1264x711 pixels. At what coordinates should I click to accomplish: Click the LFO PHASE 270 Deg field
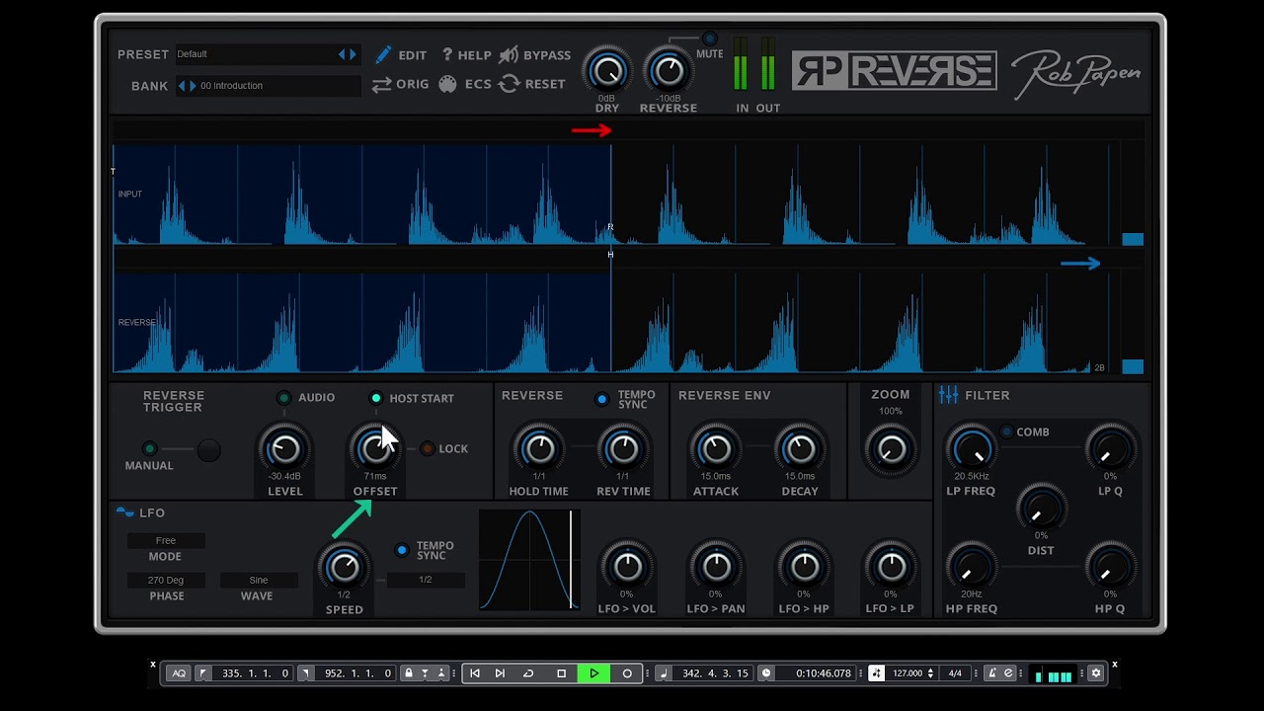166,581
